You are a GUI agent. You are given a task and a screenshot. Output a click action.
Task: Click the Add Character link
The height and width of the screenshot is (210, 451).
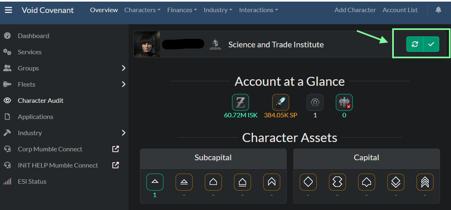[355, 10]
